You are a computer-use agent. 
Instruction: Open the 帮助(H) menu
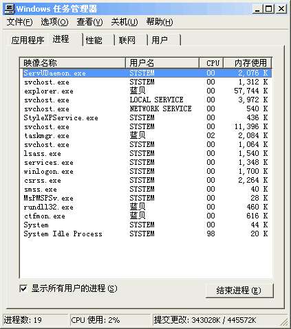click(x=160, y=22)
